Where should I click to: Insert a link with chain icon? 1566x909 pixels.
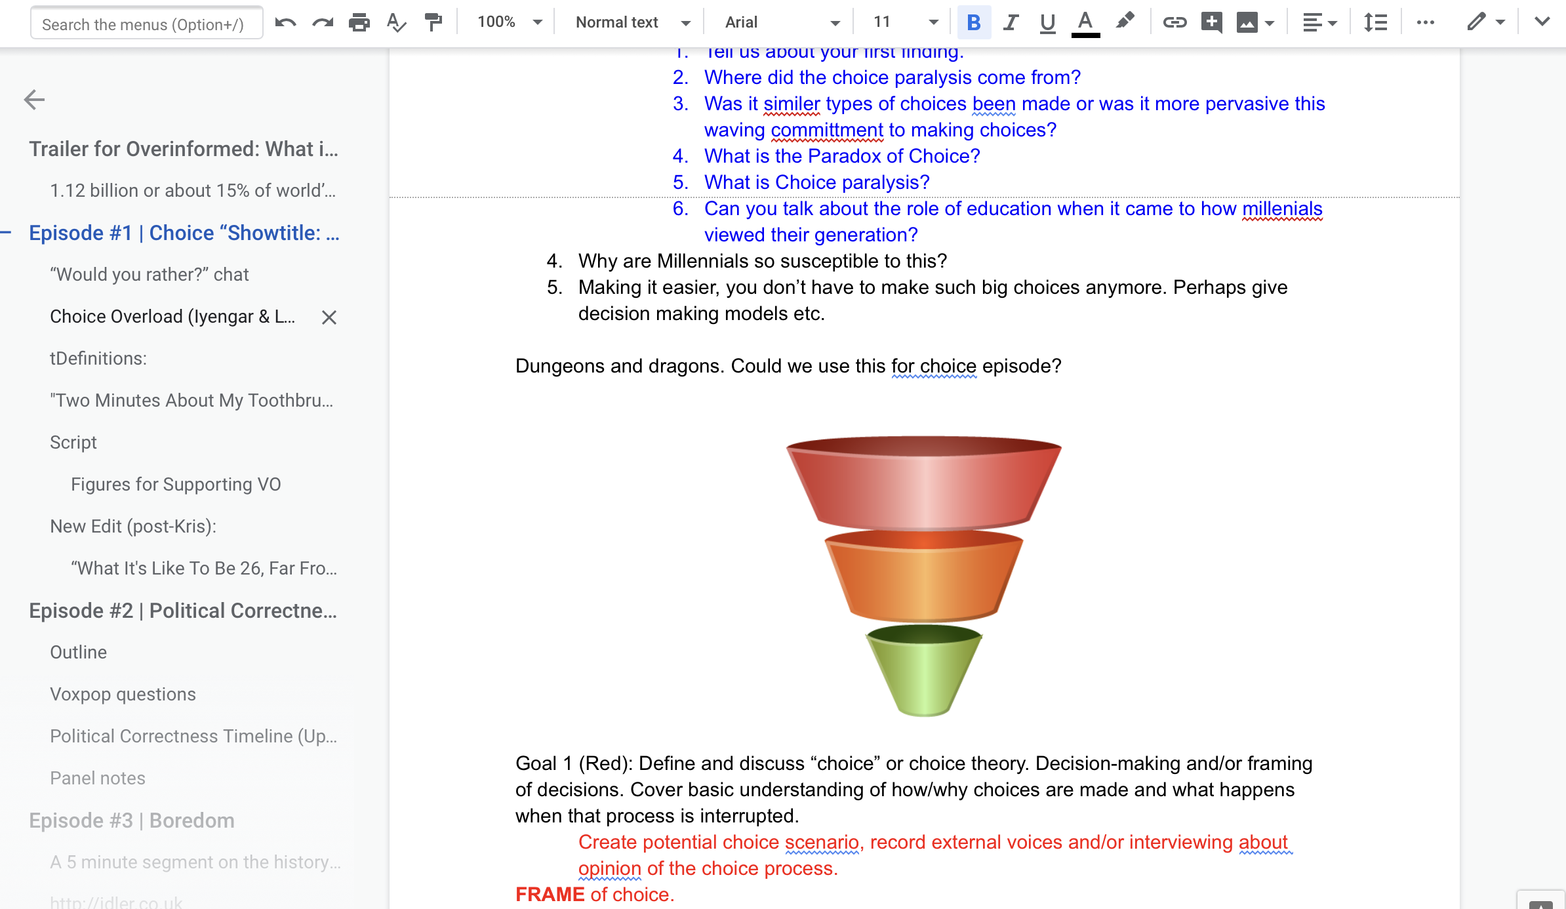[1174, 22]
